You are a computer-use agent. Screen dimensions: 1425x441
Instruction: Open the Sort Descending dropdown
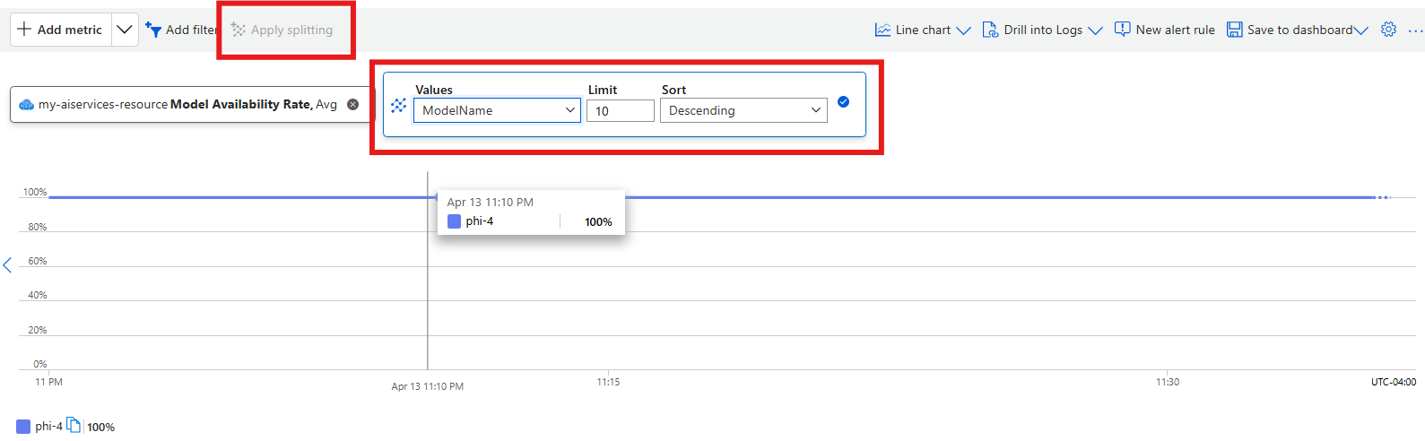point(743,110)
